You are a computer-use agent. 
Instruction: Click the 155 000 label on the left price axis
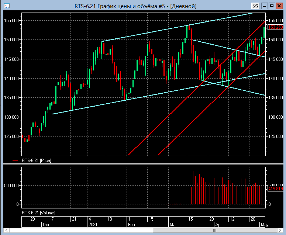coord(11,21)
